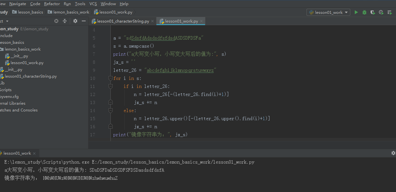Close the lesson01_work run tab
396x192 pixels.
pyautogui.click(x=34, y=153)
